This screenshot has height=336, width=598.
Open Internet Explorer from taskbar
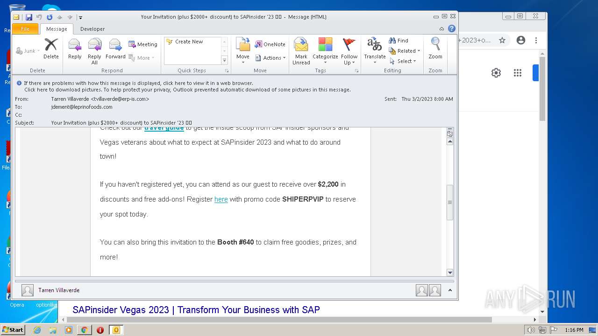(x=37, y=330)
